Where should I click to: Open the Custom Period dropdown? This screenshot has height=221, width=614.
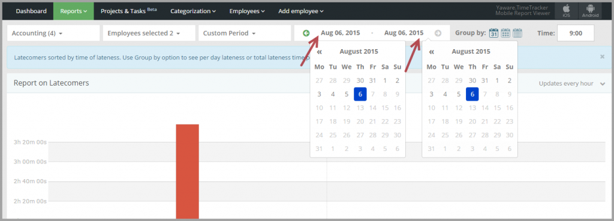pyautogui.click(x=245, y=34)
